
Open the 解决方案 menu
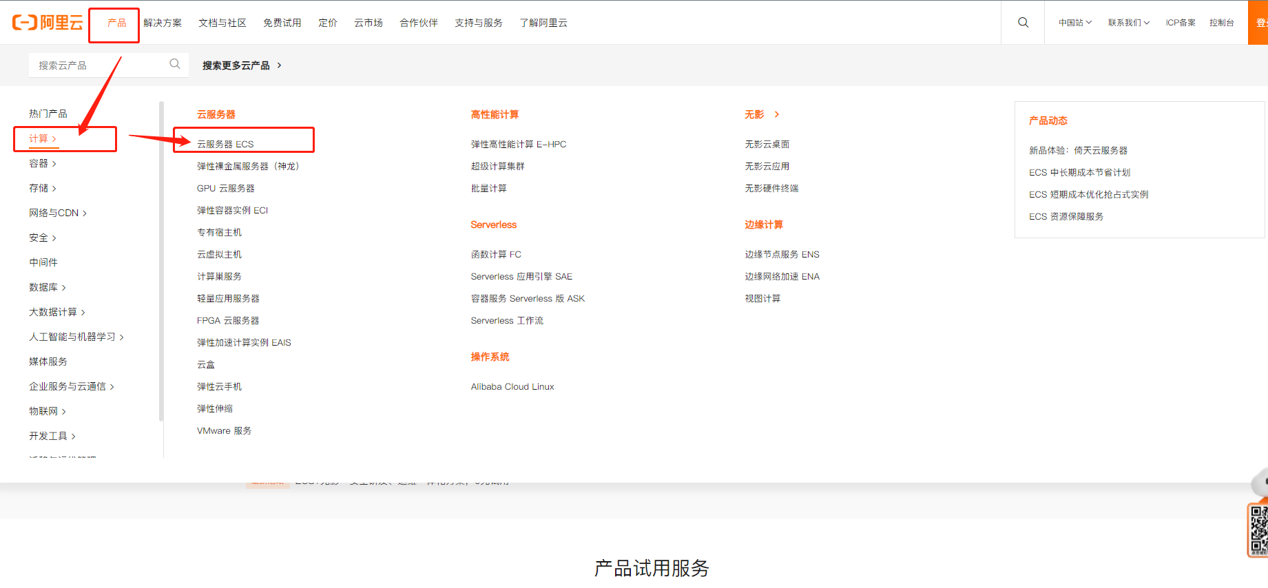tap(163, 23)
